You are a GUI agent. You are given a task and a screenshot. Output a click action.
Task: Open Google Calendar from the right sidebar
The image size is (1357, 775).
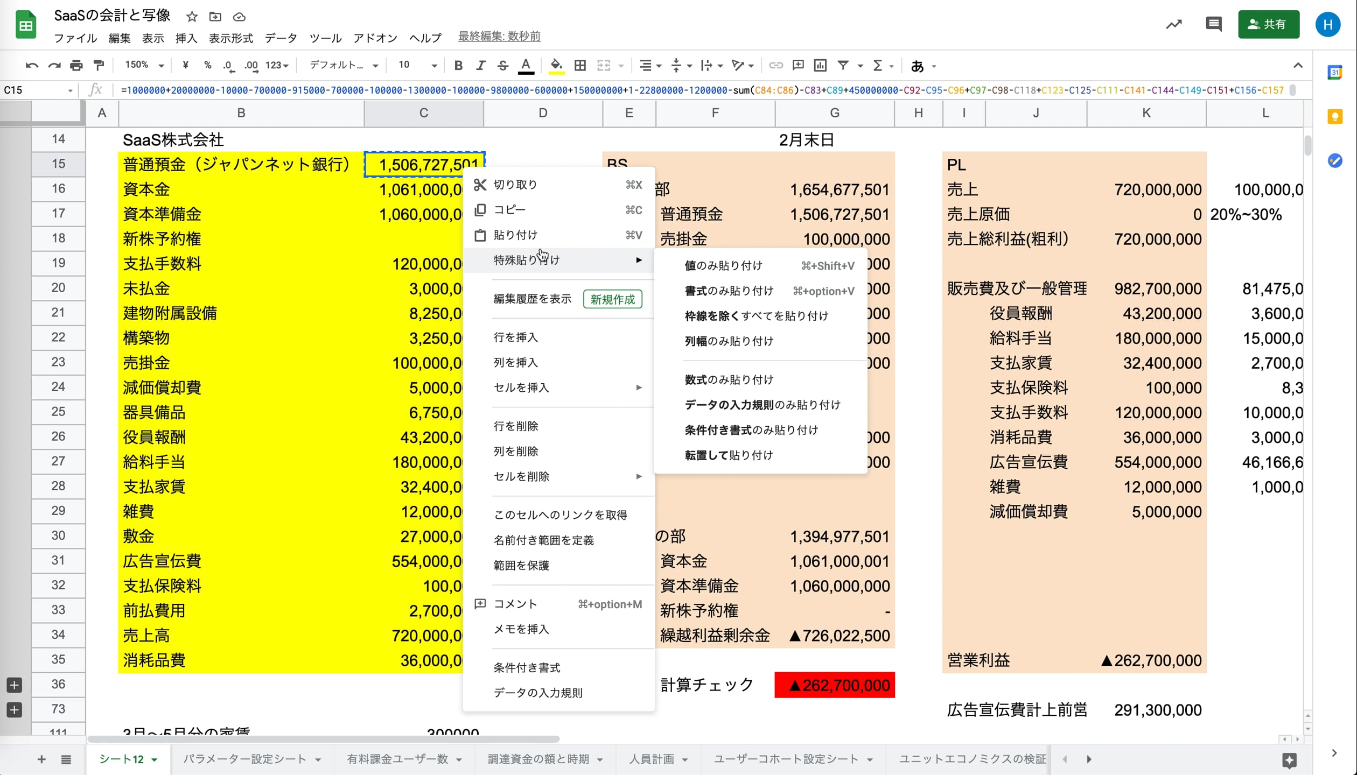pyautogui.click(x=1335, y=72)
